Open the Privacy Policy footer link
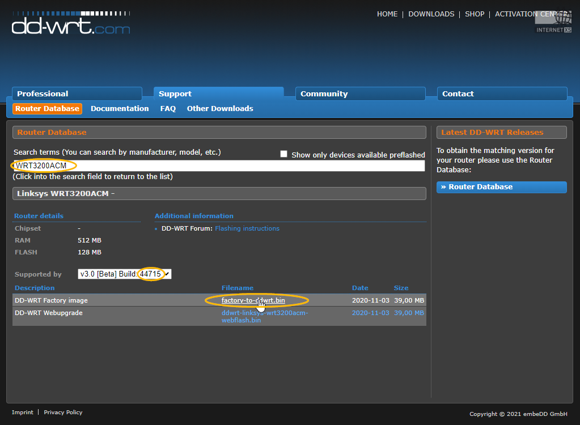This screenshot has height=425, width=580. [63, 412]
